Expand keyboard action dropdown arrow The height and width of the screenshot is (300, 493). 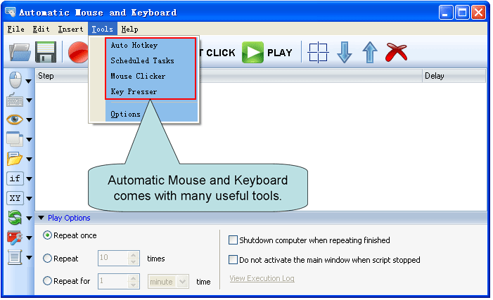[30, 100]
